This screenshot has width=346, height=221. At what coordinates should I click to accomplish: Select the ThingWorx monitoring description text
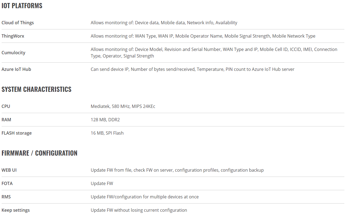(203, 36)
